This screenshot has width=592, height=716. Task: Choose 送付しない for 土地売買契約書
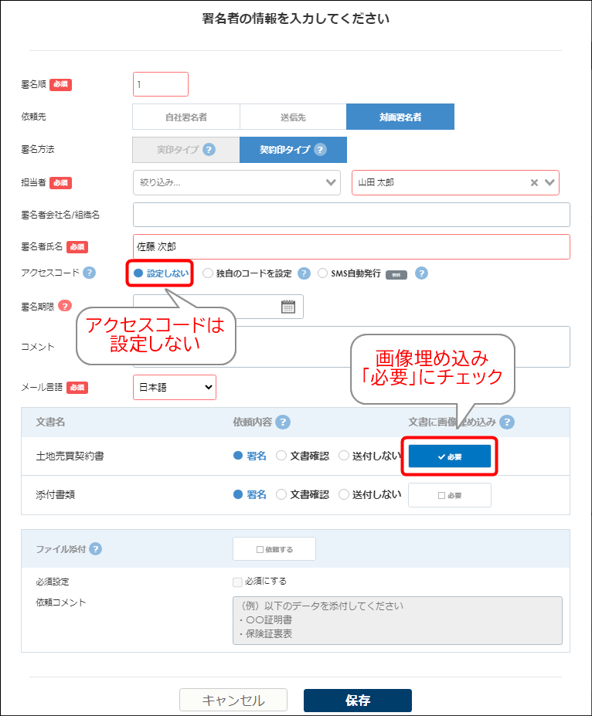[x=370, y=456]
